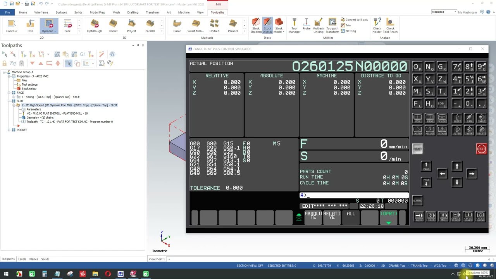Viewport: 496px width, 279px height.
Task: Switch simulator to EDIT mode
Action: coord(431,217)
